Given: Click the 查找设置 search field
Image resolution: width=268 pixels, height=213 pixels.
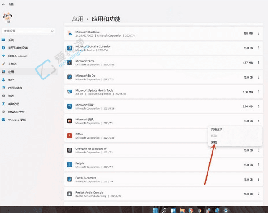Looking at the screenshot, I should tap(28, 31).
